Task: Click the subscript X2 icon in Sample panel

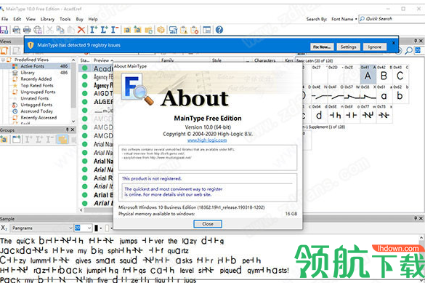Action: click(4, 228)
